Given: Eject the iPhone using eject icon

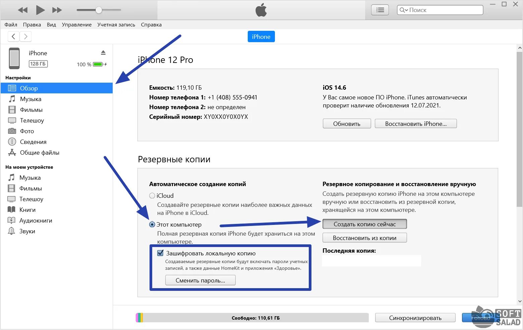Looking at the screenshot, I should click(x=103, y=53).
